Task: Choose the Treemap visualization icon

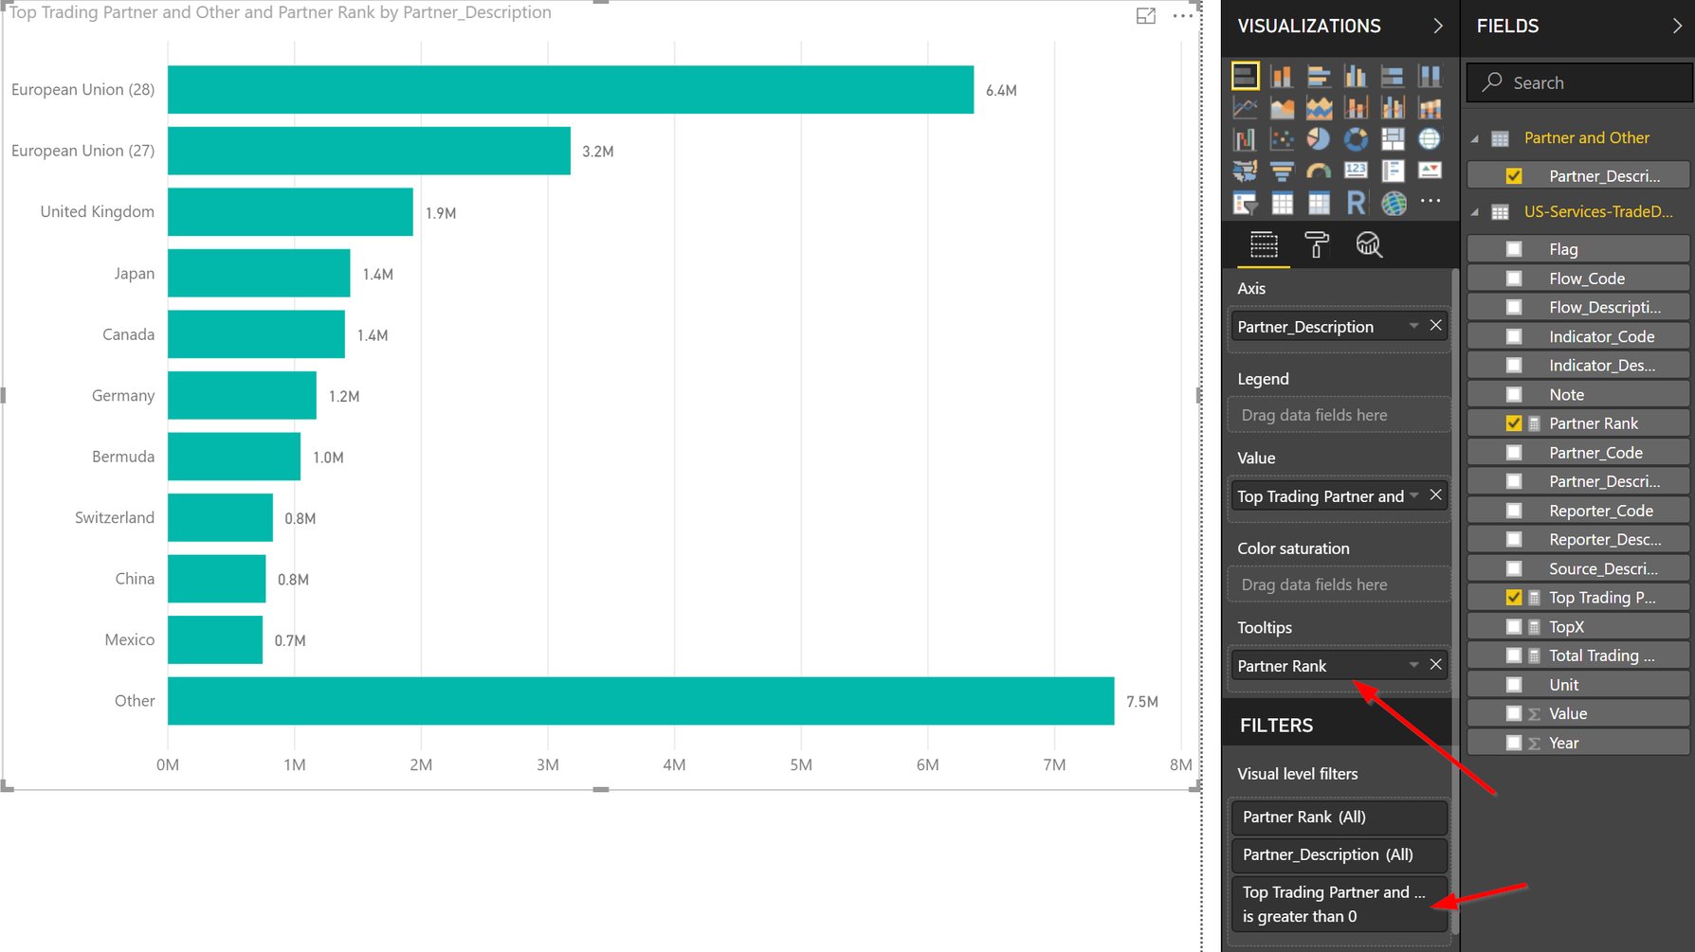Action: pyautogui.click(x=1393, y=138)
